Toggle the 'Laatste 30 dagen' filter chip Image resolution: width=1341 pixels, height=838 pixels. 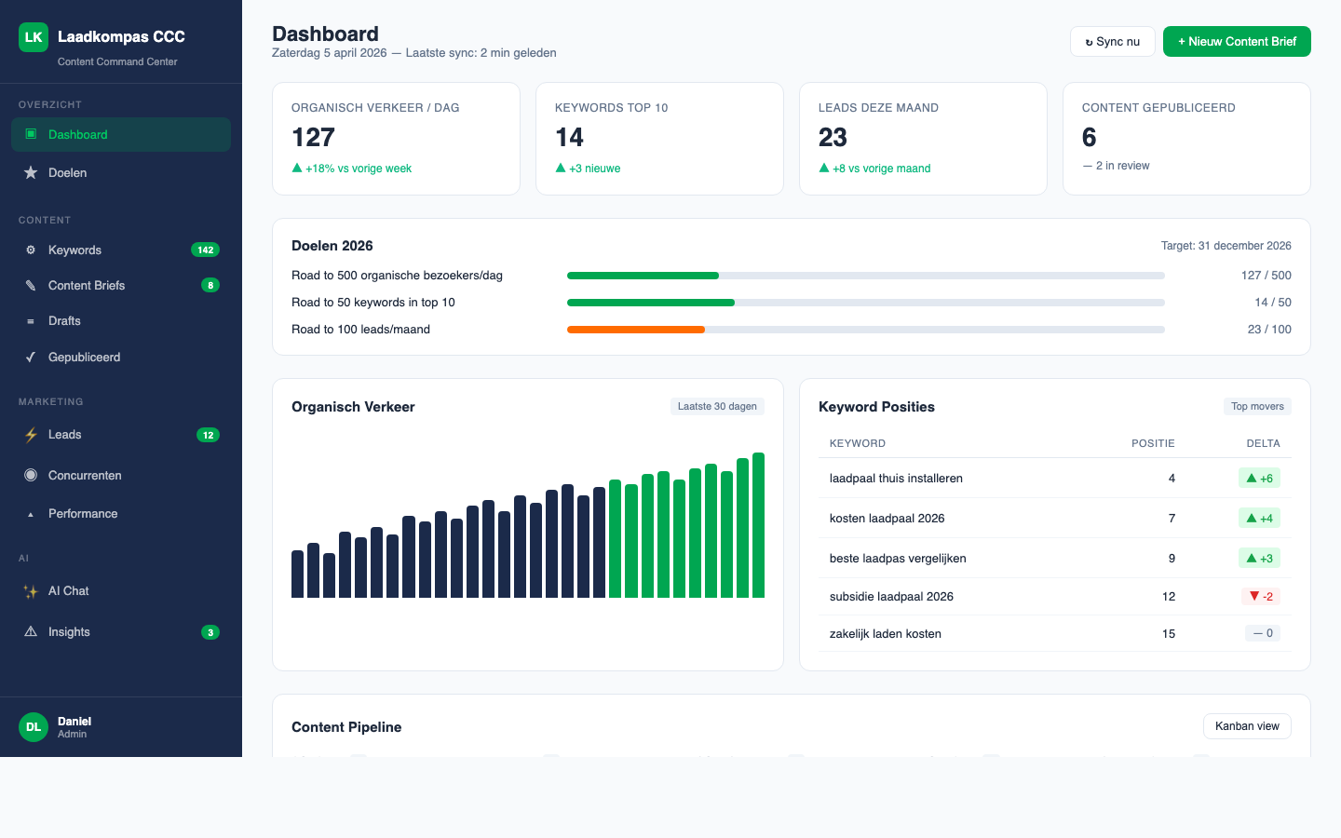coord(717,406)
